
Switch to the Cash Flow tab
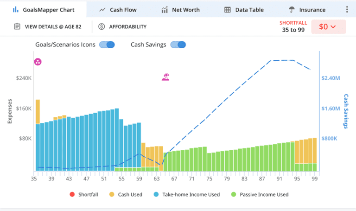[x=118, y=10]
